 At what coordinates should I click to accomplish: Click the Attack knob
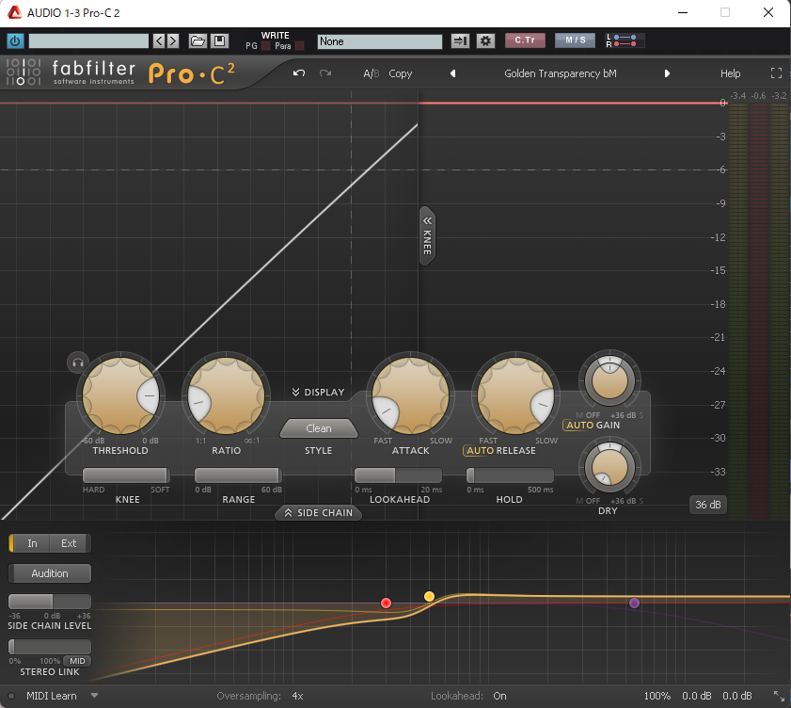tap(411, 395)
